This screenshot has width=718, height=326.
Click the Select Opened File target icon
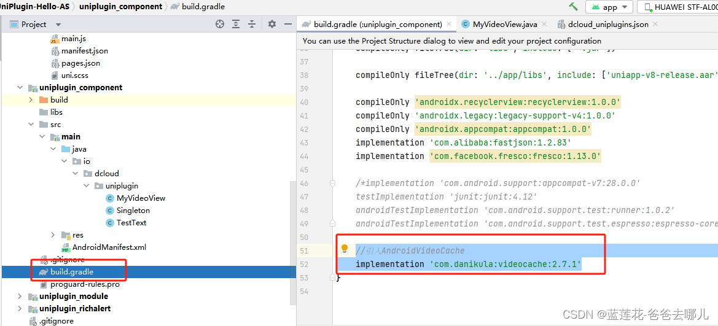pyautogui.click(x=220, y=25)
